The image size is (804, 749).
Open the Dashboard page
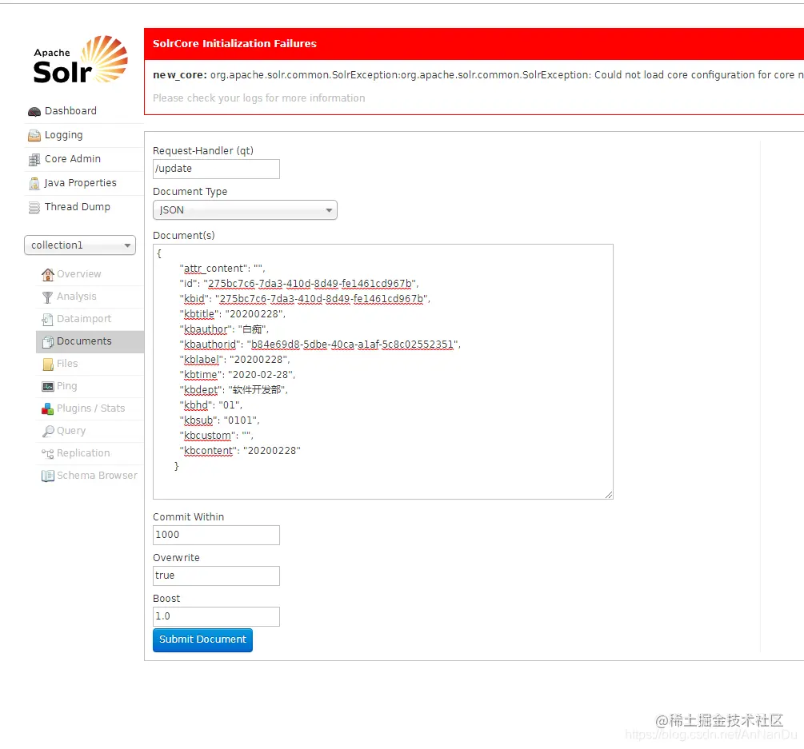point(70,111)
